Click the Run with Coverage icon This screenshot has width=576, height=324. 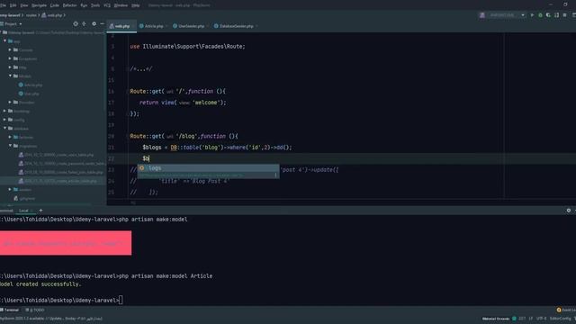(x=548, y=15)
